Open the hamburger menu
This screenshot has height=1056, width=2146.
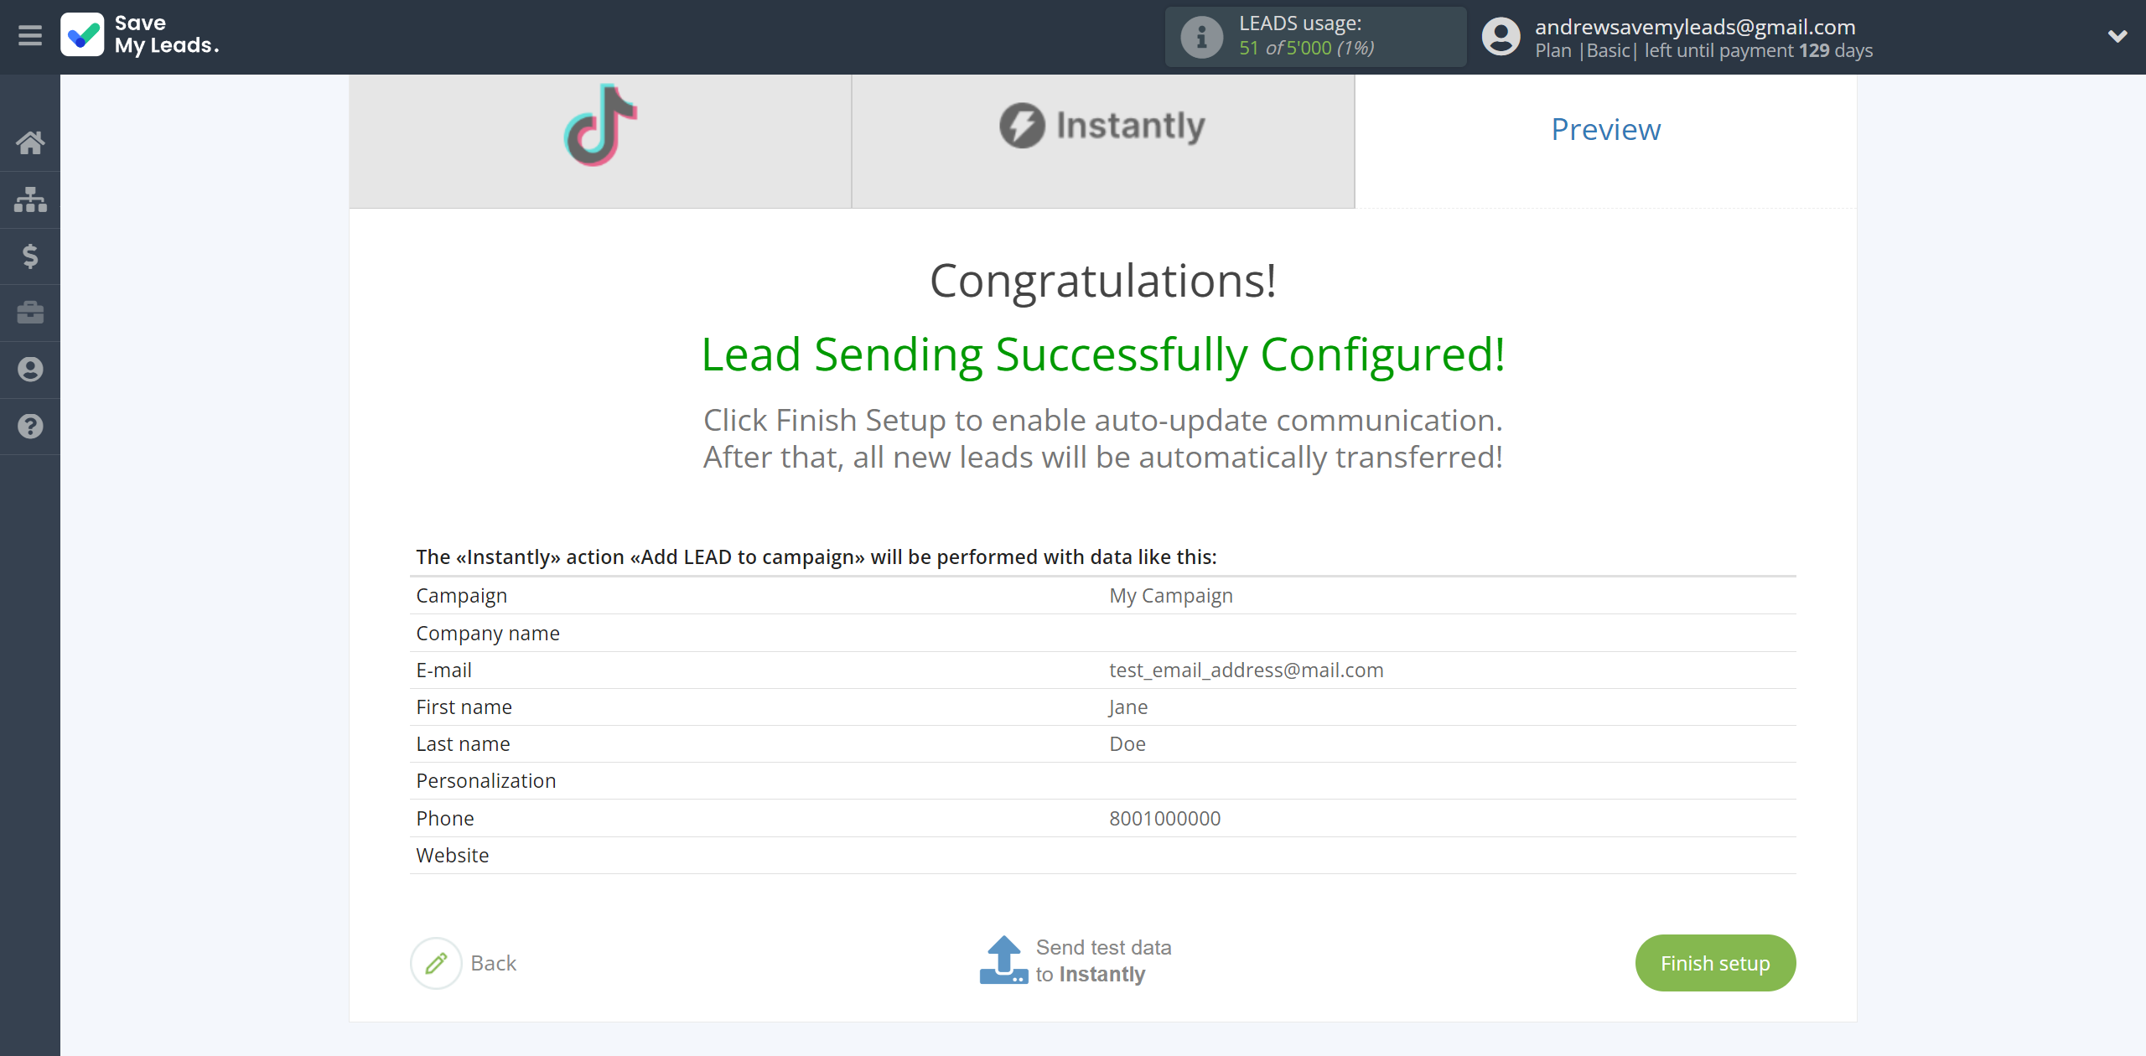[x=30, y=35]
